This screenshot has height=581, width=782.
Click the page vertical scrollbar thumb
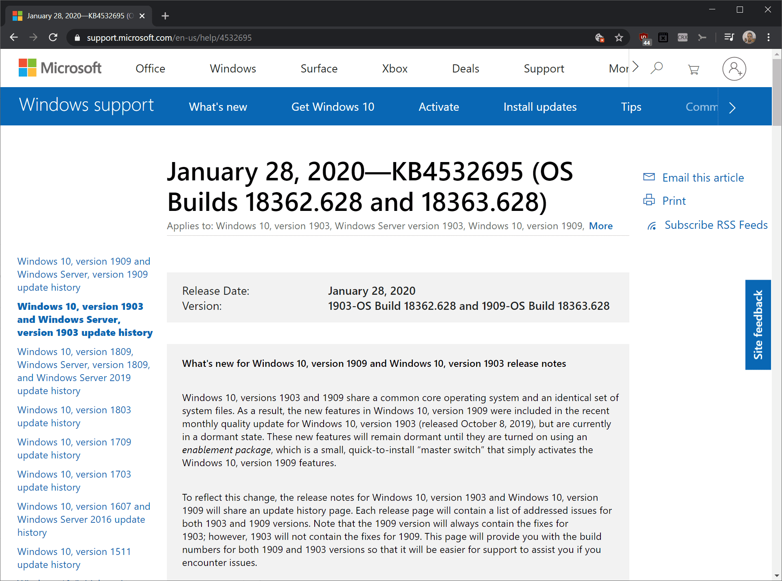pyautogui.click(x=777, y=93)
